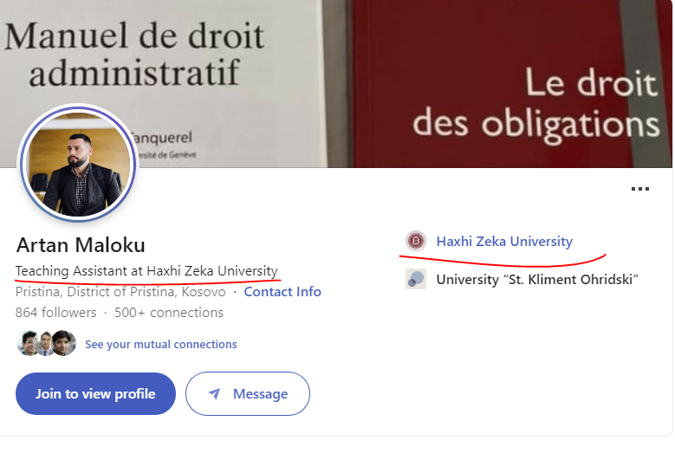Open the Contact Info link

tap(282, 292)
